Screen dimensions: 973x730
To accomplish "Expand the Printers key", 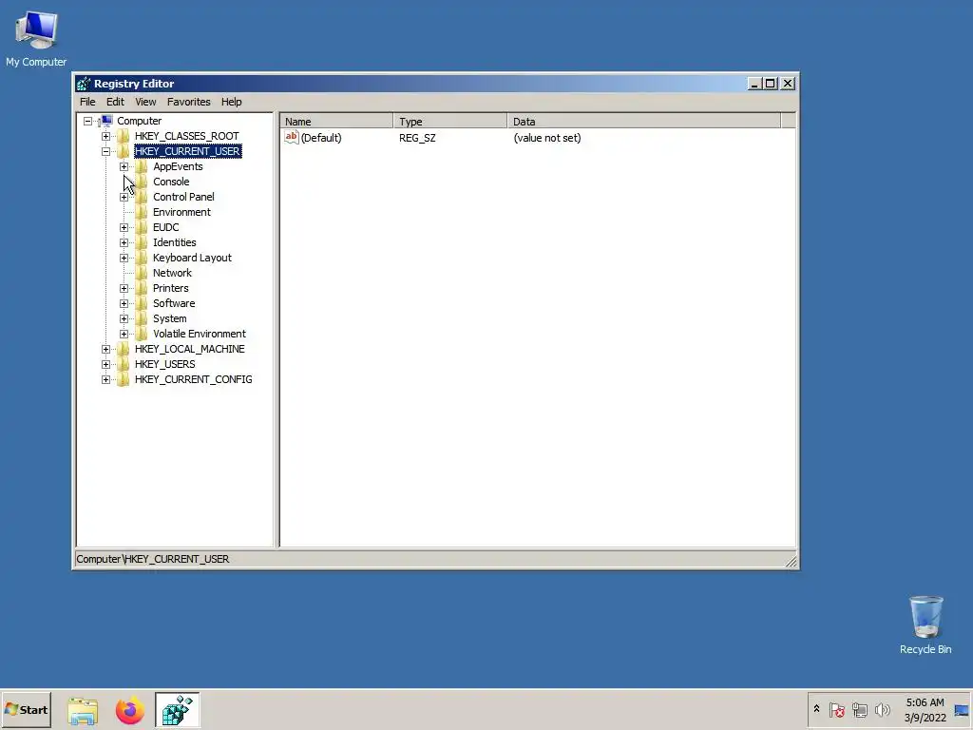I will pos(124,288).
